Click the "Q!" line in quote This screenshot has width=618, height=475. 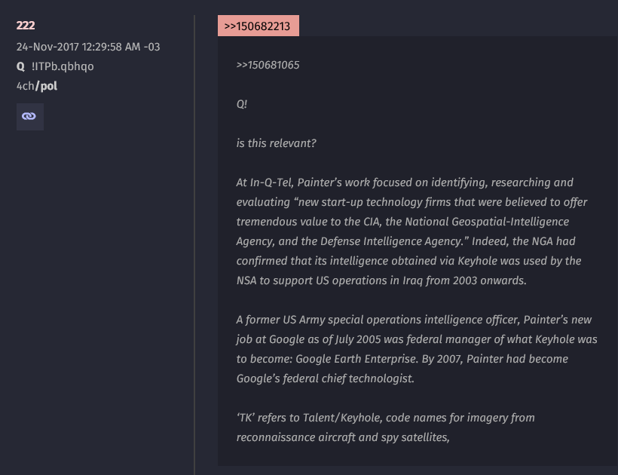pyautogui.click(x=242, y=104)
